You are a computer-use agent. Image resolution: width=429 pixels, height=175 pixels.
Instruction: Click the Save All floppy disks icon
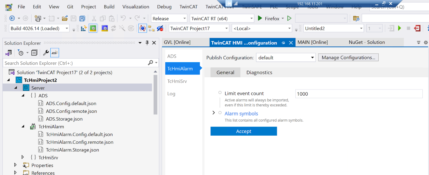point(82,18)
